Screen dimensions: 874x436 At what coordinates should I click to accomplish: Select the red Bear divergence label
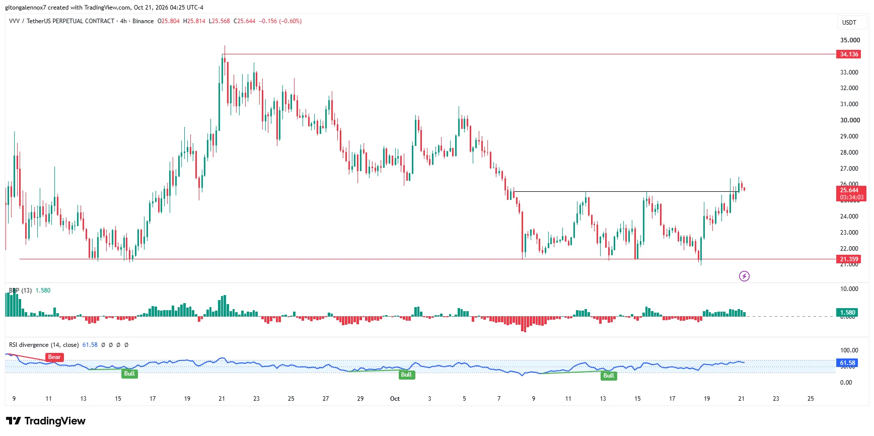(x=54, y=357)
